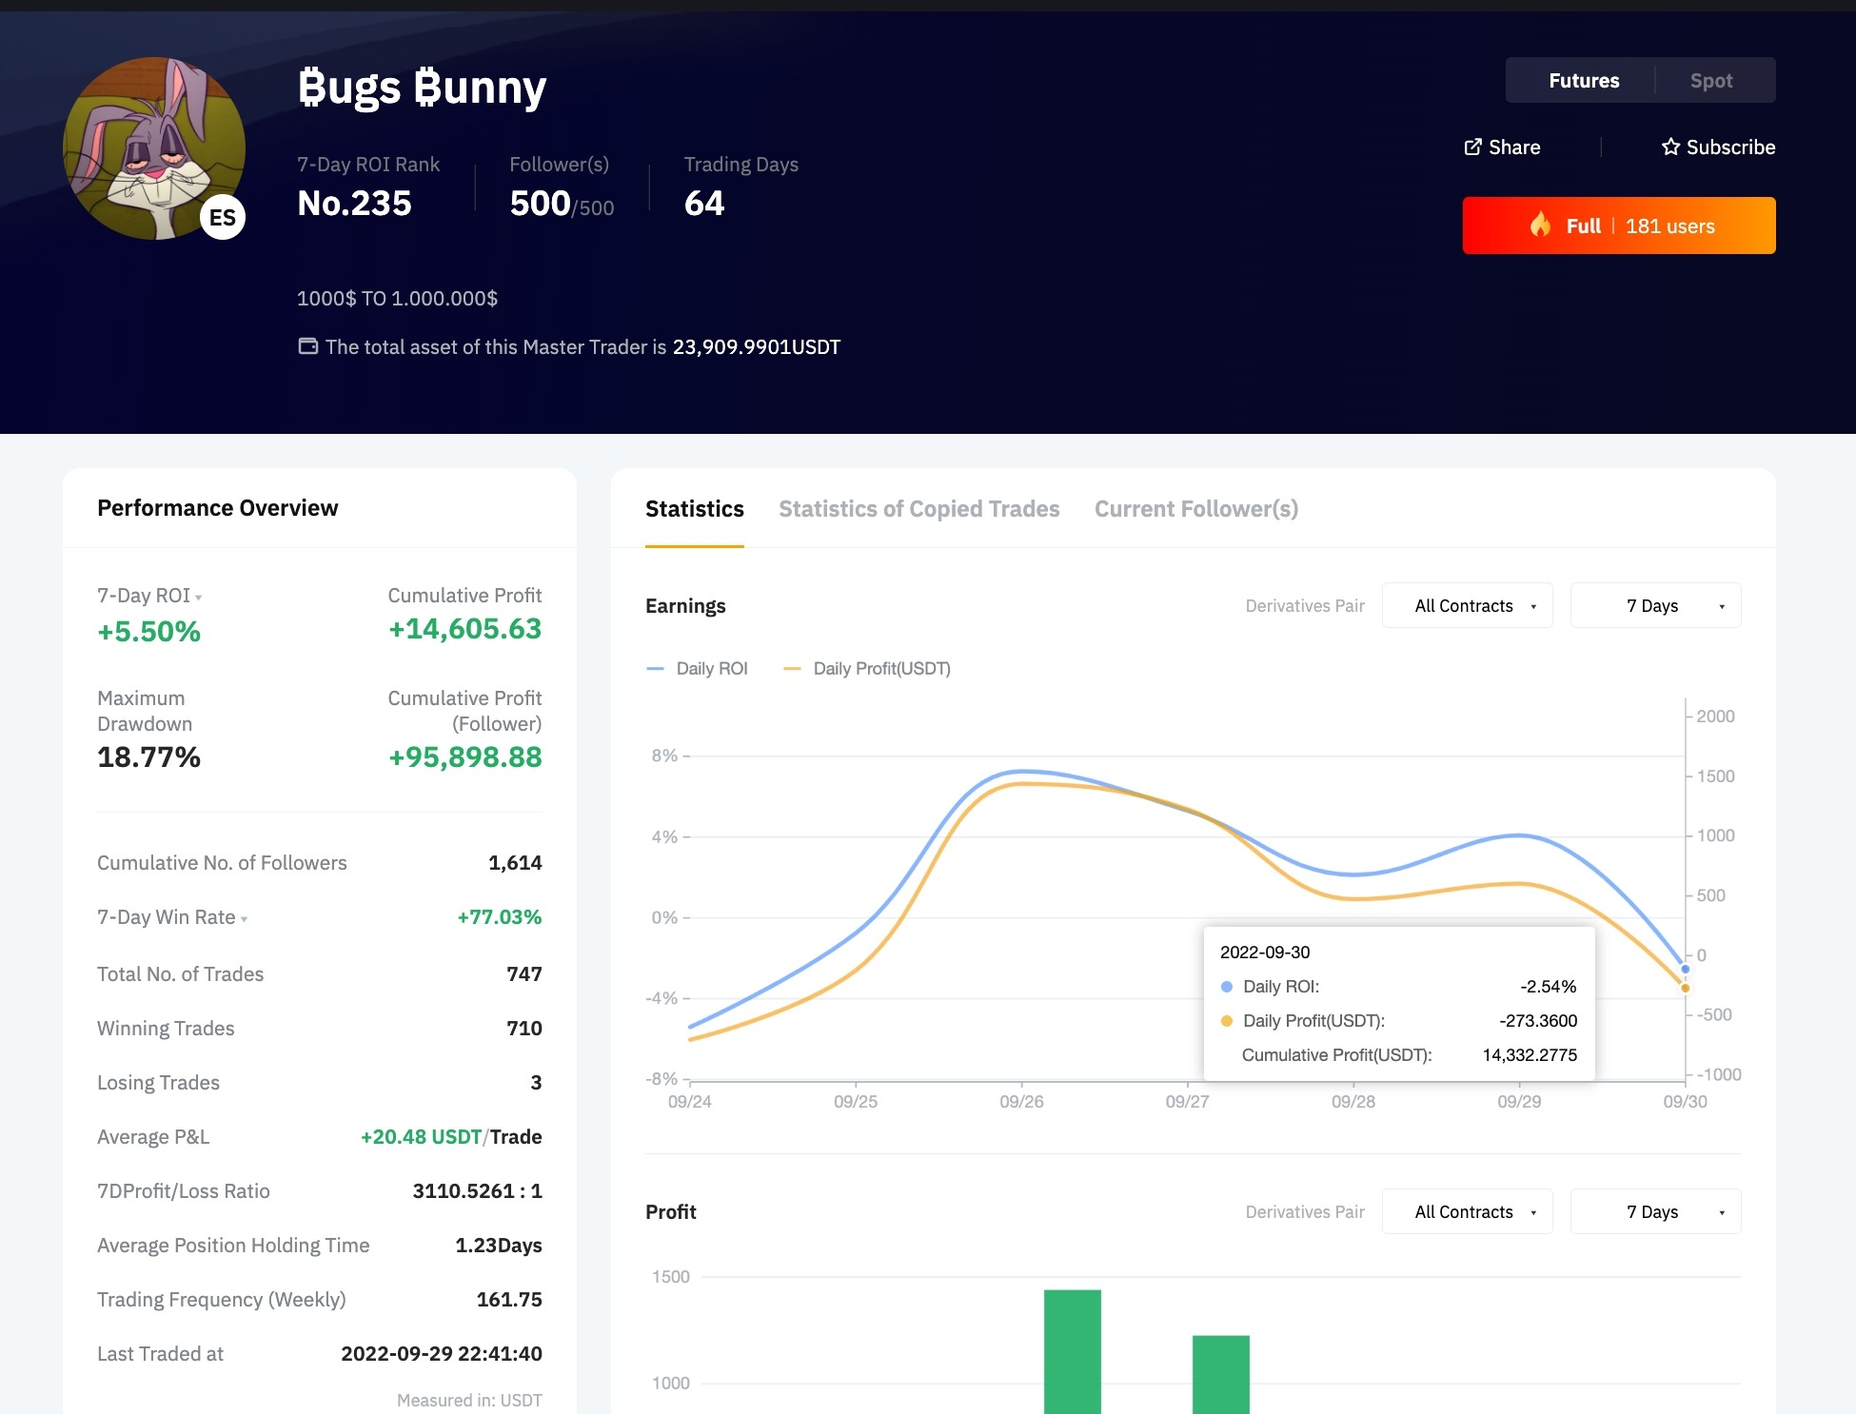This screenshot has width=1856, height=1414.
Task: Click the Subscribe star icon
Action: click(1670, 147)
